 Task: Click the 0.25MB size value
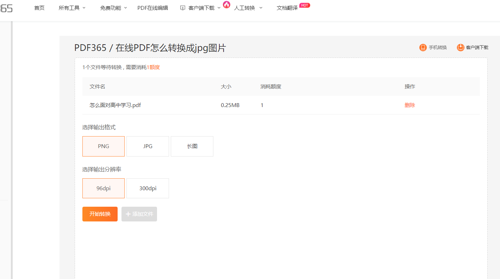click(230, 105)
